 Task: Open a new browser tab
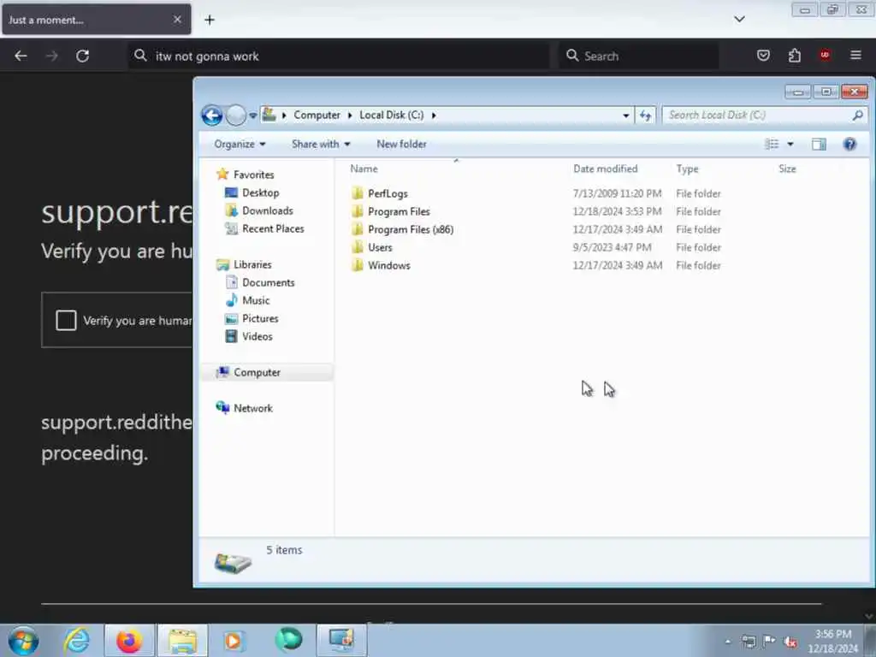point(210,21)
